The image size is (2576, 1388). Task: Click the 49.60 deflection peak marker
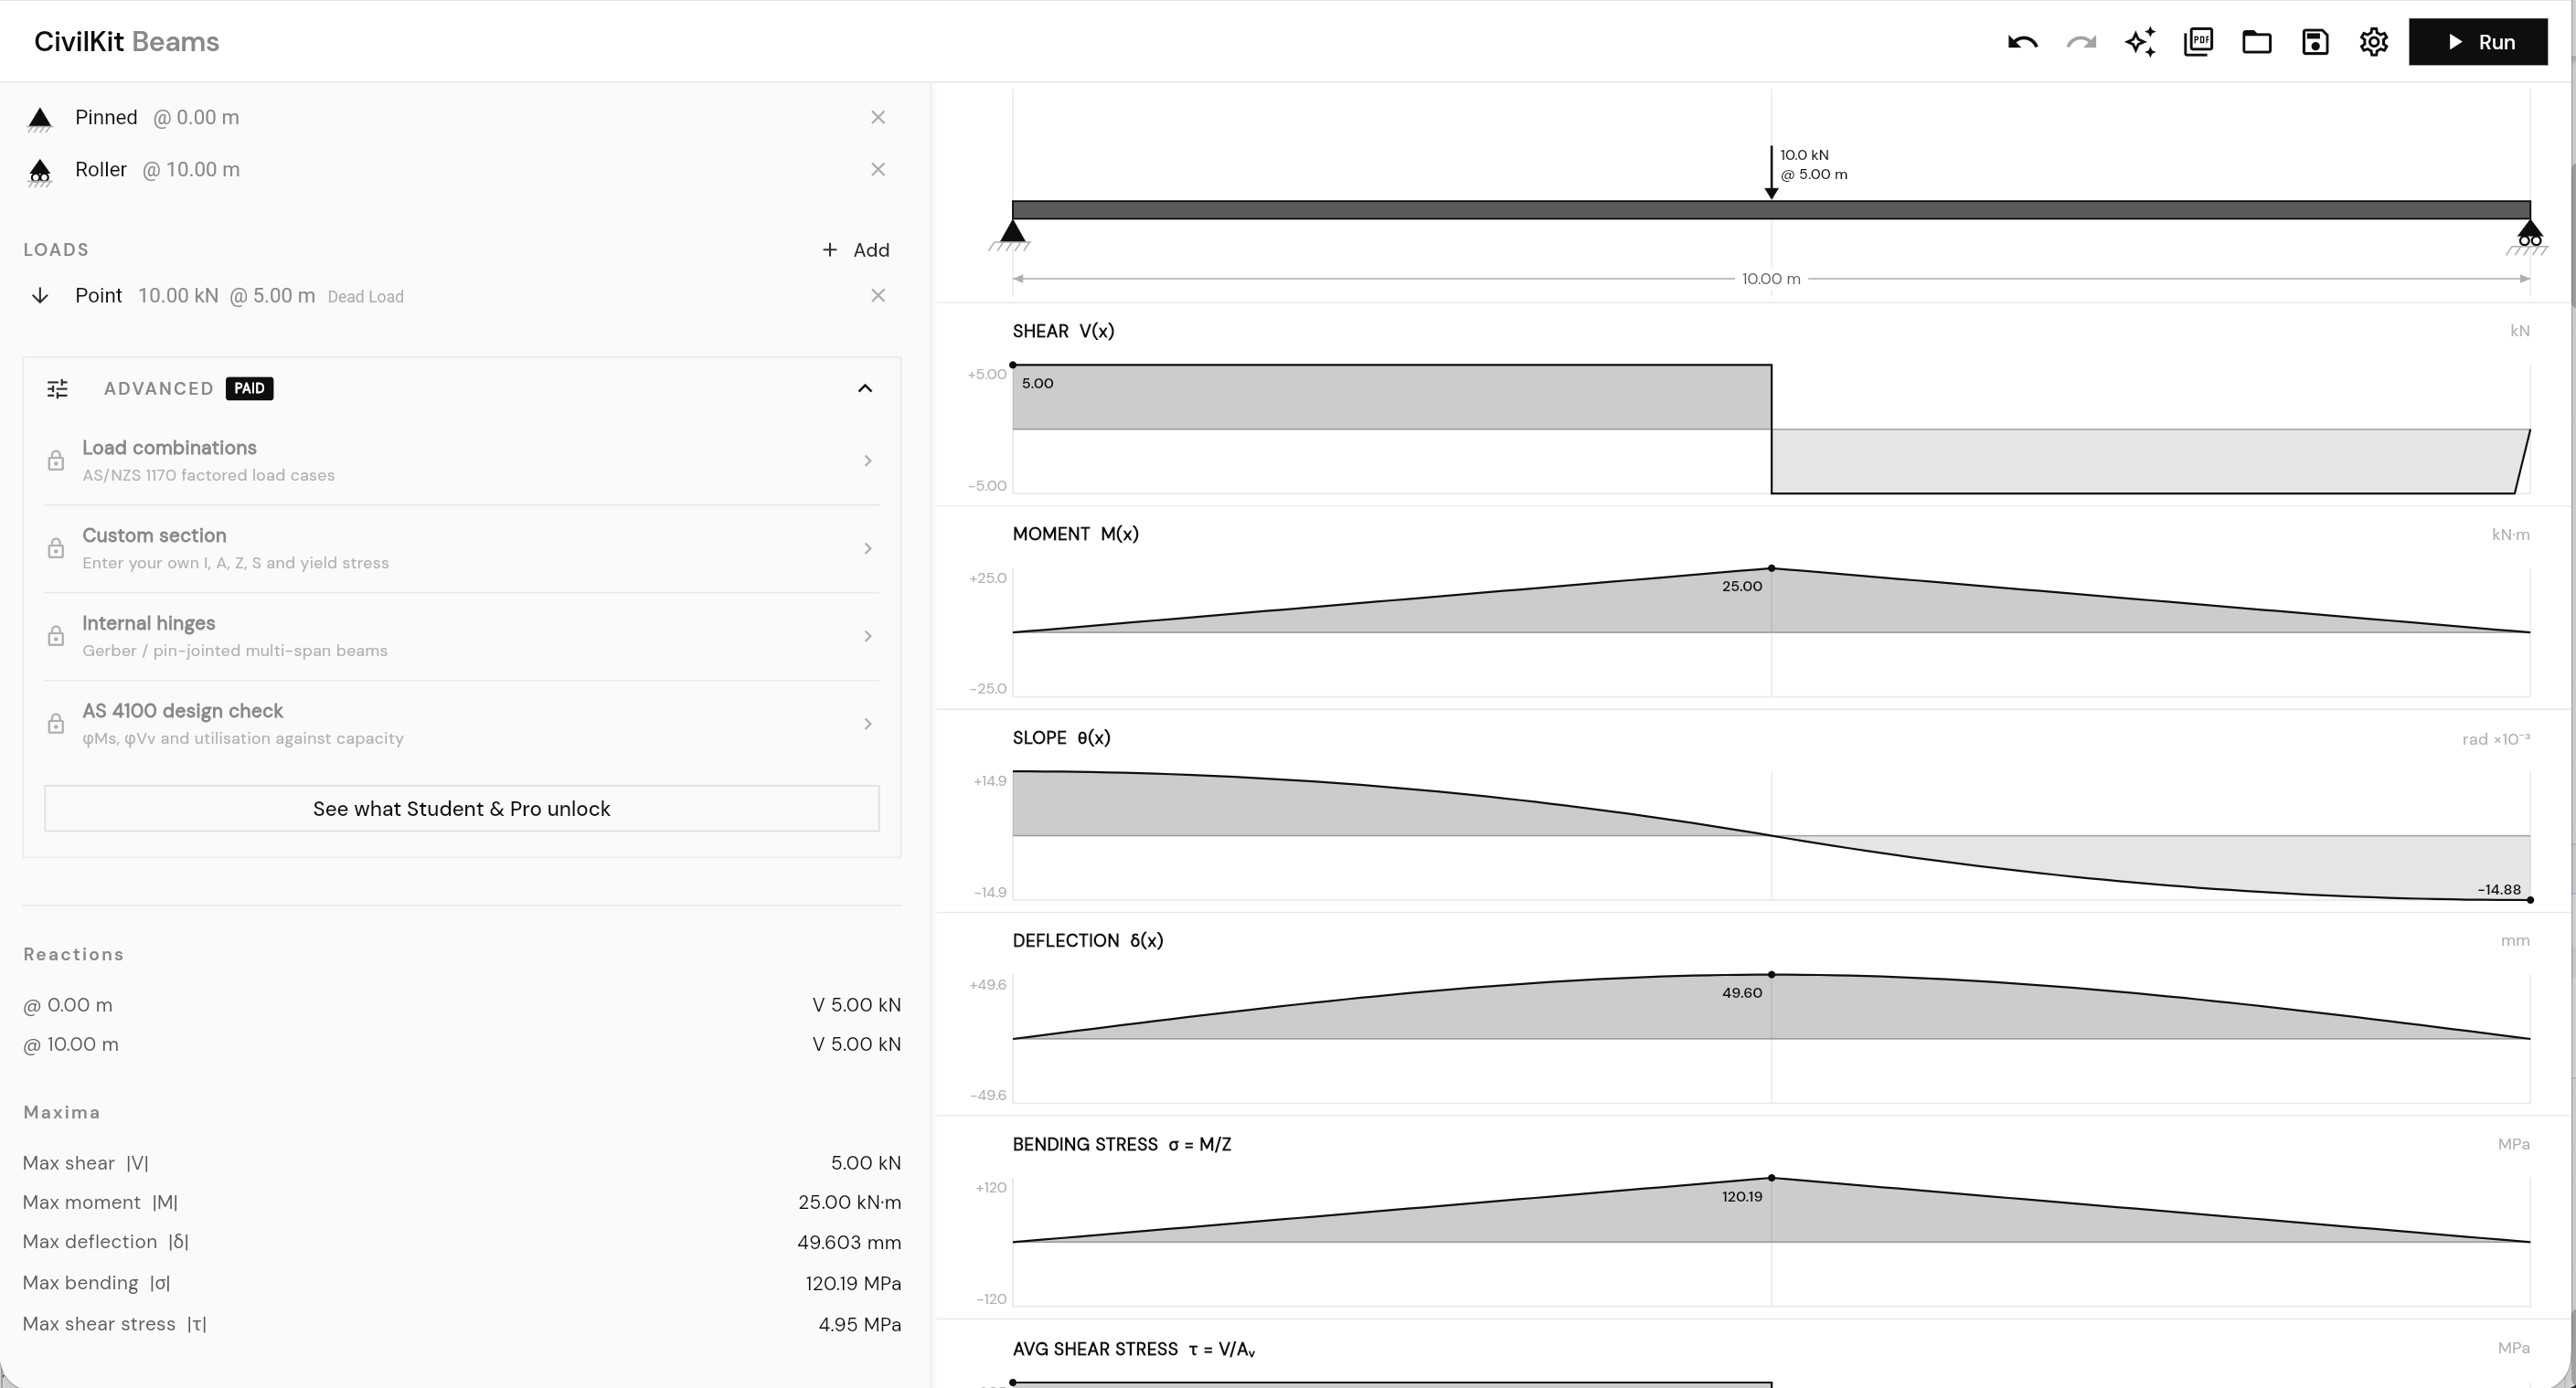(x=1771, y=974)
